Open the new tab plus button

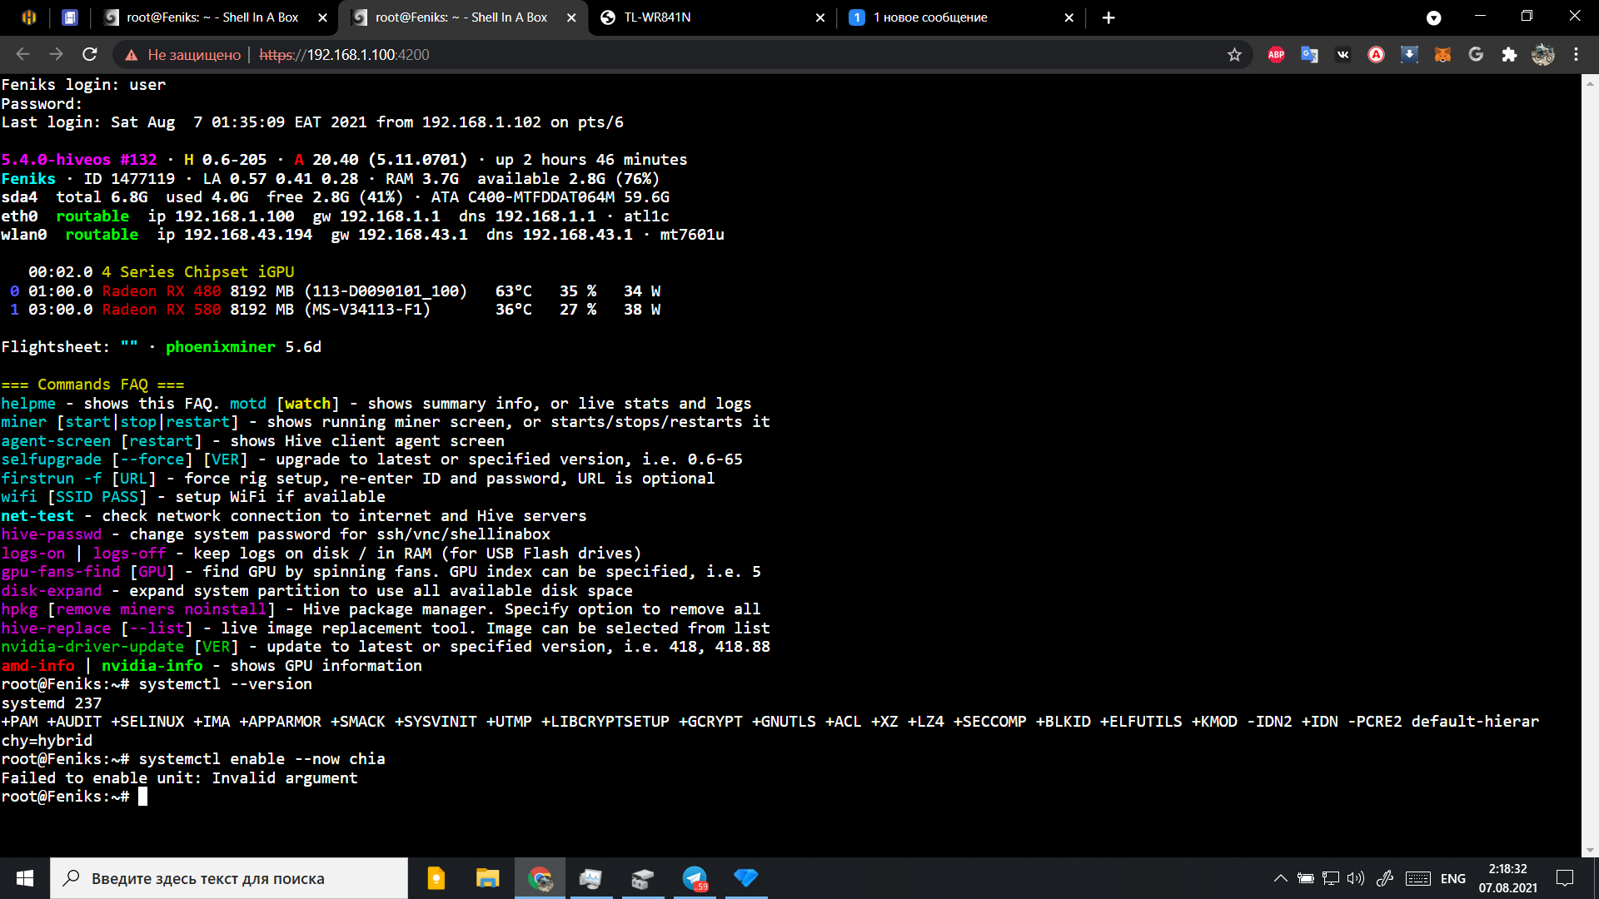[x=1108, y=17]
